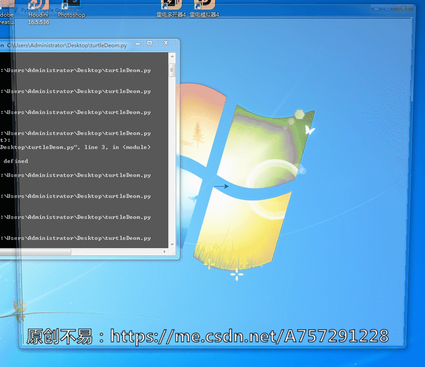Click the console title bar path text
This screenshot has height=367, width=425.
pyautogui.click(x=67, y=45)
